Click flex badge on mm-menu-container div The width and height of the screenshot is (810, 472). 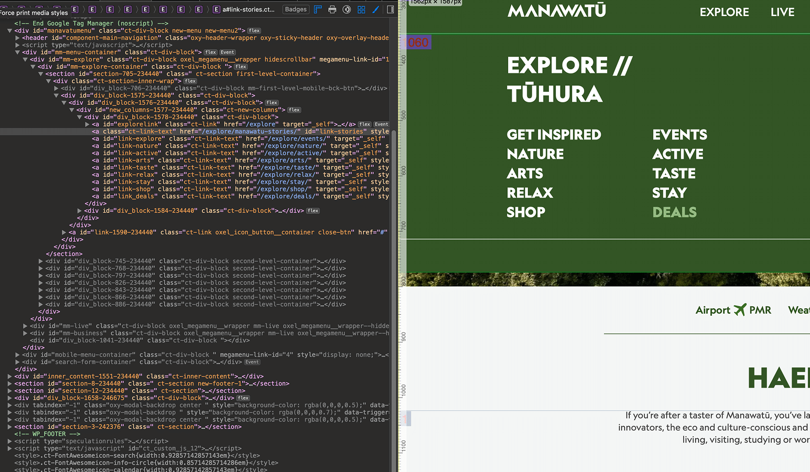point(211,52)
